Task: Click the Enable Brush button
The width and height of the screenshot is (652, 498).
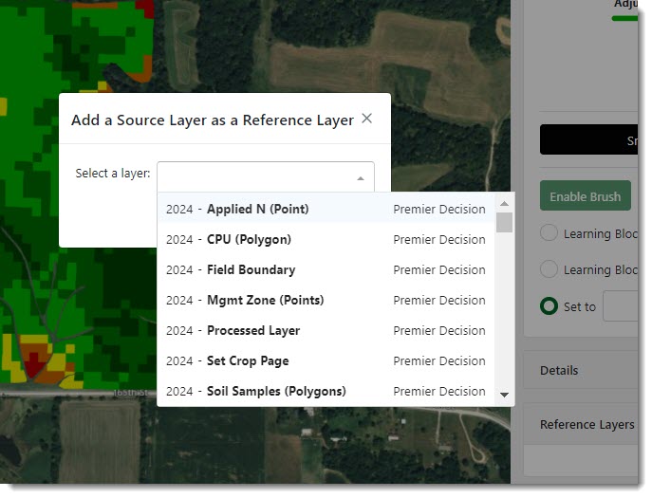Action: pos(585,196)
